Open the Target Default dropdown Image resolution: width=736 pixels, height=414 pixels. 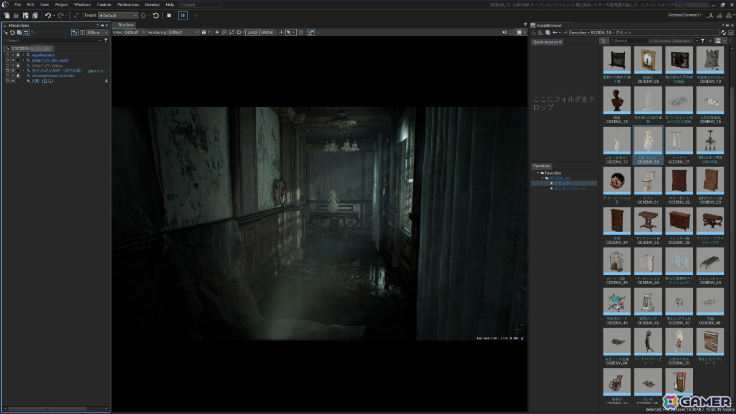click(118, 15)
